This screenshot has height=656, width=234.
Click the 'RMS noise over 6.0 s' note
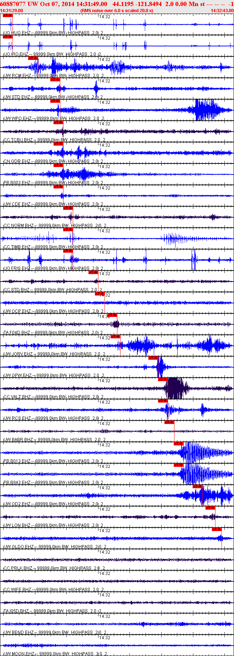click(117, 11)
